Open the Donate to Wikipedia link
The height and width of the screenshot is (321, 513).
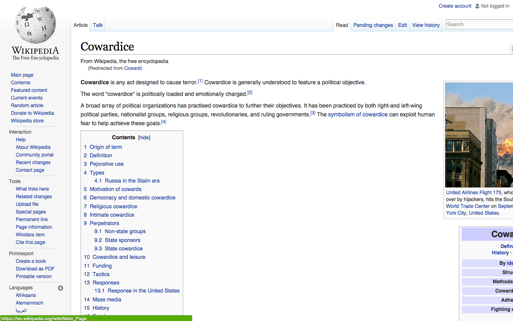[32, 113]
